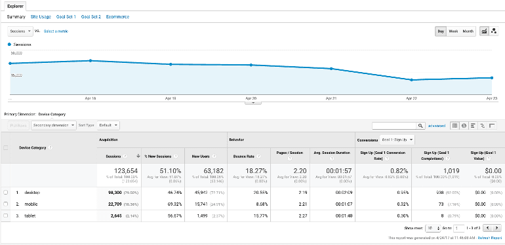Select the Percentage pie view icon
505x245 pixels.
464,126
